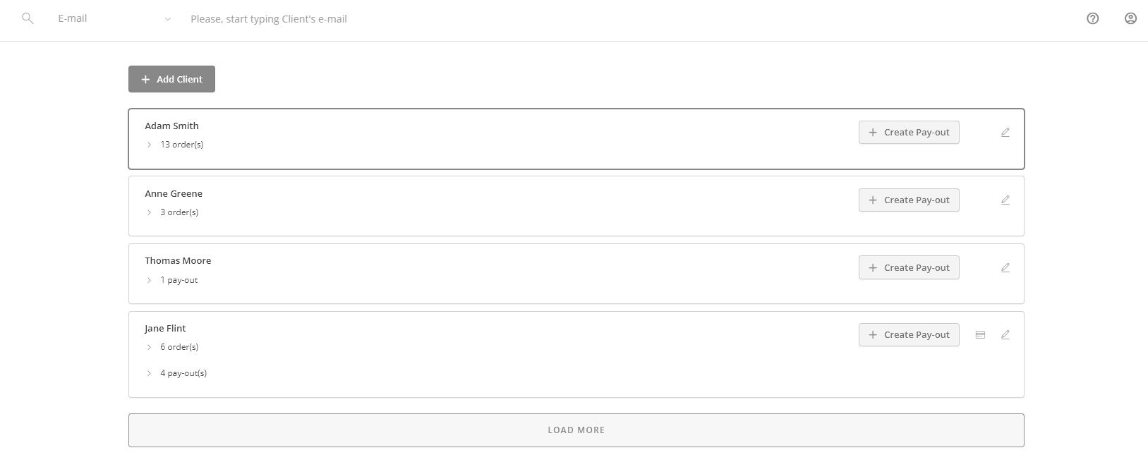Click the edit pencil for Thomas Moore
This screenshot has width=1148, height=467.
pos(1005,267)
